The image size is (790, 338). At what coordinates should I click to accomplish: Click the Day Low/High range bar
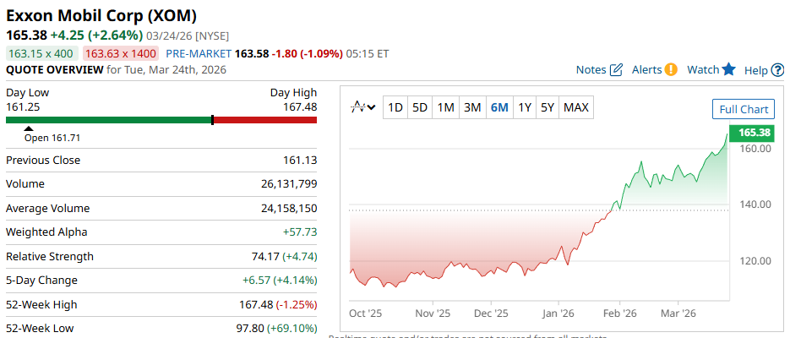[x=161, y=120]
